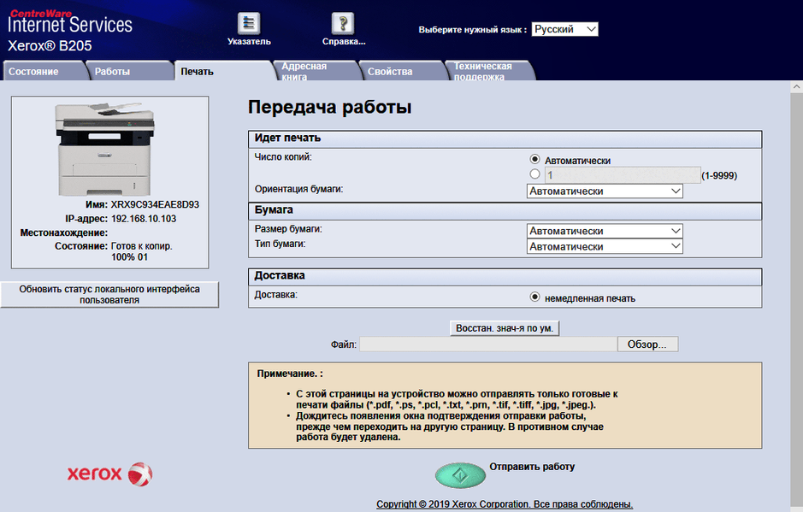Click Выберите нужный язык label
Viewport: 803px width, 512px height.
473,30
